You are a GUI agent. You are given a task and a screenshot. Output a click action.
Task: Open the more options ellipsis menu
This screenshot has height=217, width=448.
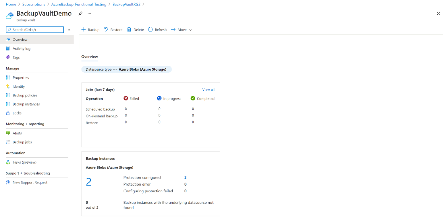pos(89,13)
